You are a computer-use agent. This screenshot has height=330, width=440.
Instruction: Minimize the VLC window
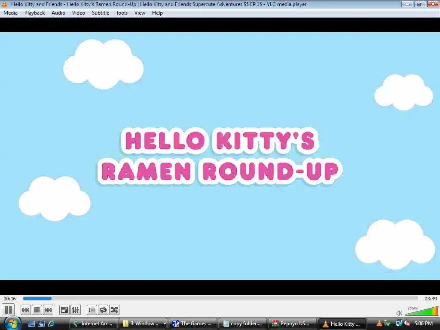pos(407,4)
